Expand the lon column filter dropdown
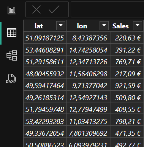144x147 pixels. tap(104, 26)
